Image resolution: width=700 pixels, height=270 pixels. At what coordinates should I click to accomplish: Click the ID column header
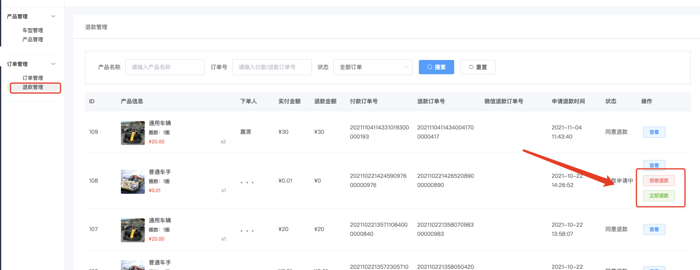pyautogui.click(x=92, y=101)
